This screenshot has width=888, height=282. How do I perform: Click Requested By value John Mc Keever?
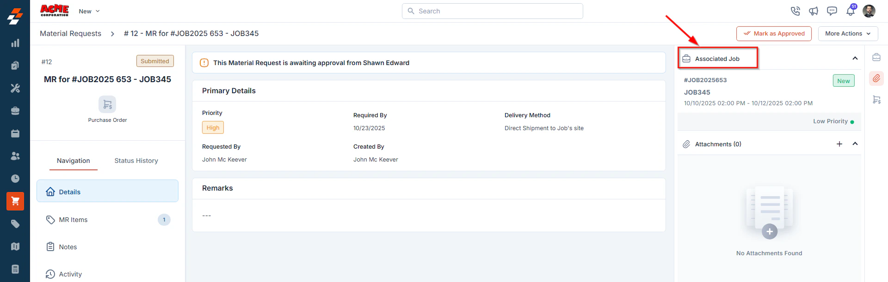pyautogui.click(x=224, y=160)
